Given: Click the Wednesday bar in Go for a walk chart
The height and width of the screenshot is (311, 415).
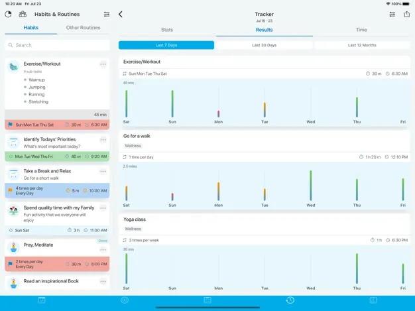Looking at the screenshot, I should [x=311, y=186].
